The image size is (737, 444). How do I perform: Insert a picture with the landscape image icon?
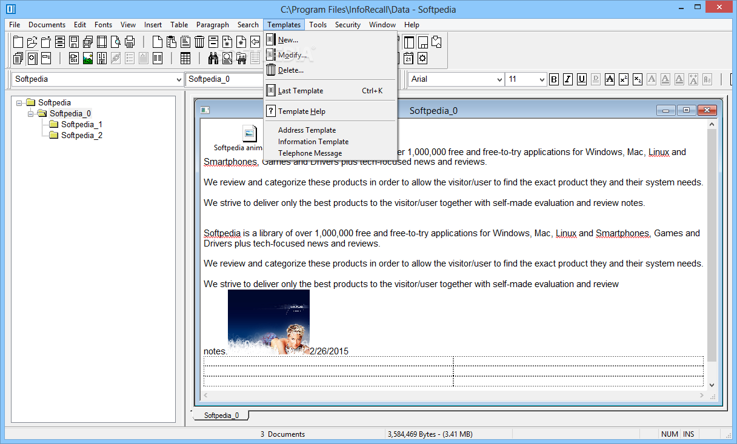(87, 58)
